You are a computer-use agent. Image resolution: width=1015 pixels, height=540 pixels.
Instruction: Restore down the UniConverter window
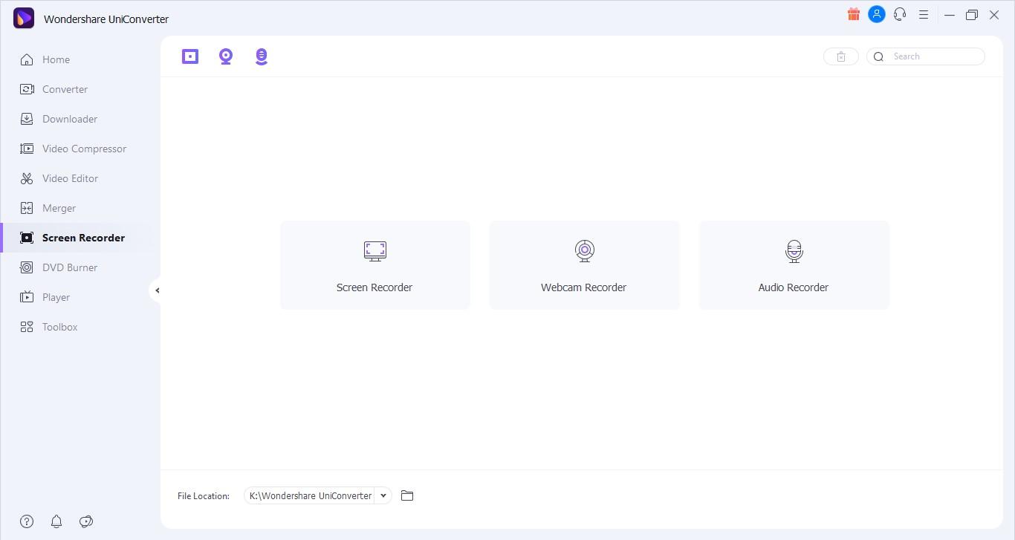pos(972,15)
